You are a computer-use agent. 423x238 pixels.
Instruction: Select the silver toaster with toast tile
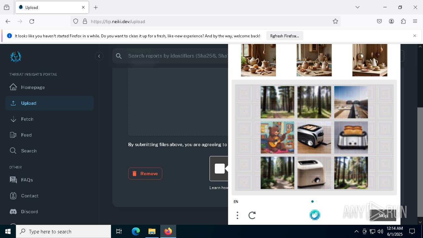click(x=351, y=138)
